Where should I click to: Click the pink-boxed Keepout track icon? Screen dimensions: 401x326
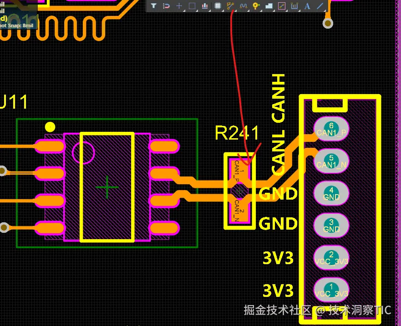click(x=282, y=5)
